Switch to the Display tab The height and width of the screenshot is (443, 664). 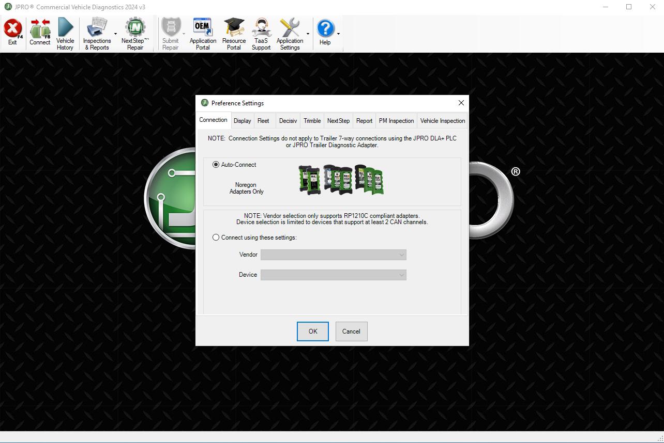pyautogui.click(x=242, y=120)
